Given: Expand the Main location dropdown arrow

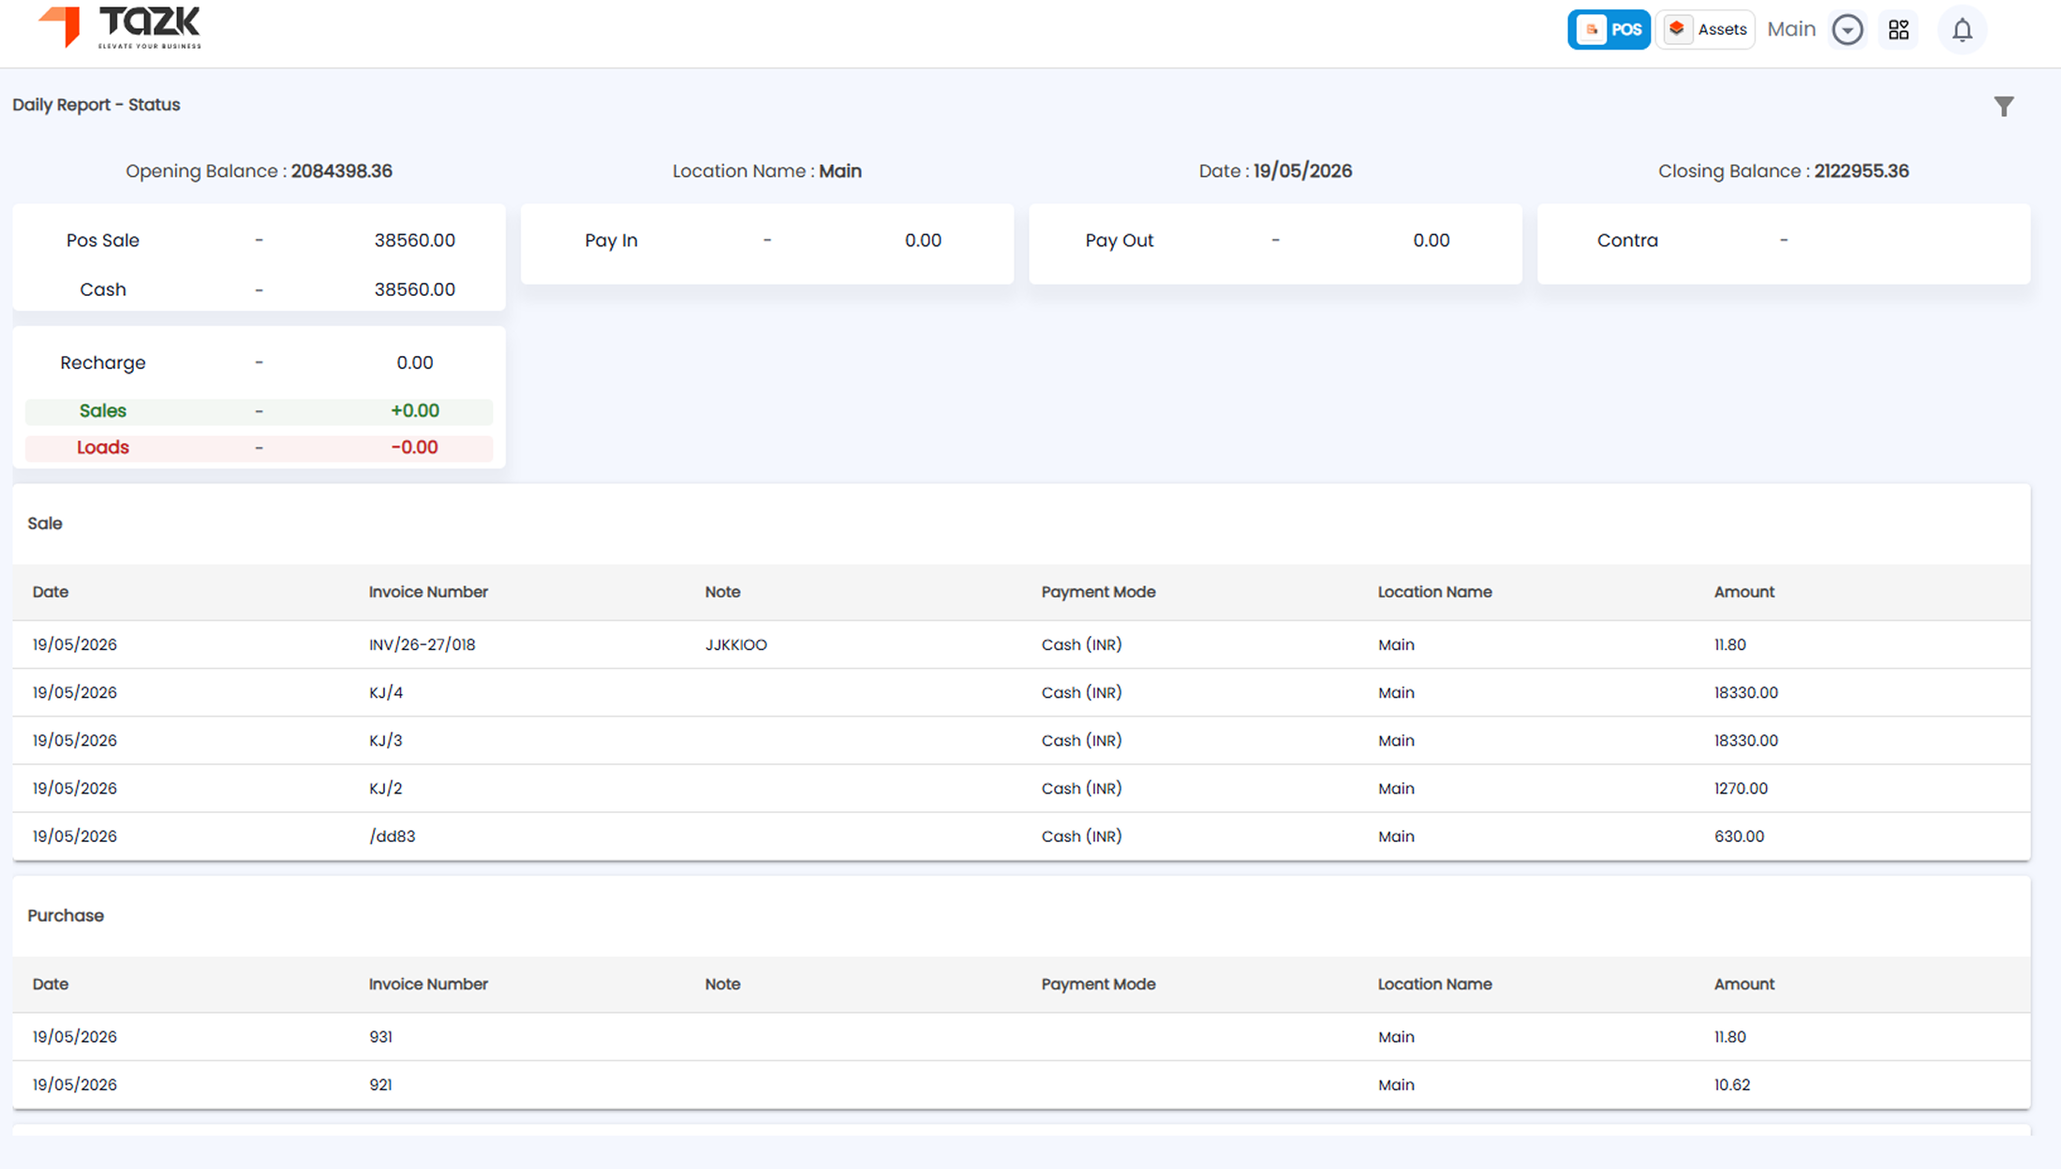Looking at the screenshot, I should 1847,30.
